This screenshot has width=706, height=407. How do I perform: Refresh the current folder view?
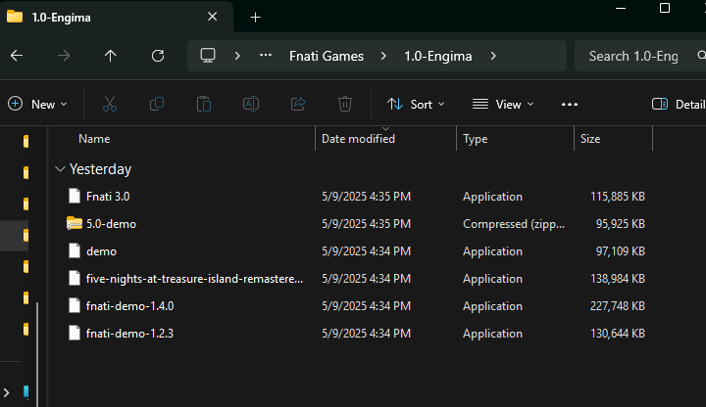point(158,56)
